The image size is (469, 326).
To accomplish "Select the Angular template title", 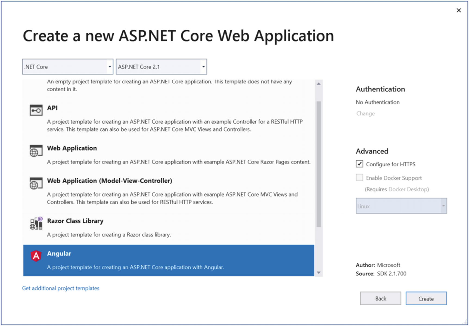I will point(59,253).
